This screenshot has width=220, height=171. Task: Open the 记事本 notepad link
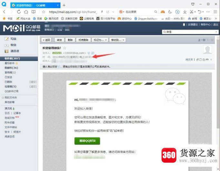17,113
